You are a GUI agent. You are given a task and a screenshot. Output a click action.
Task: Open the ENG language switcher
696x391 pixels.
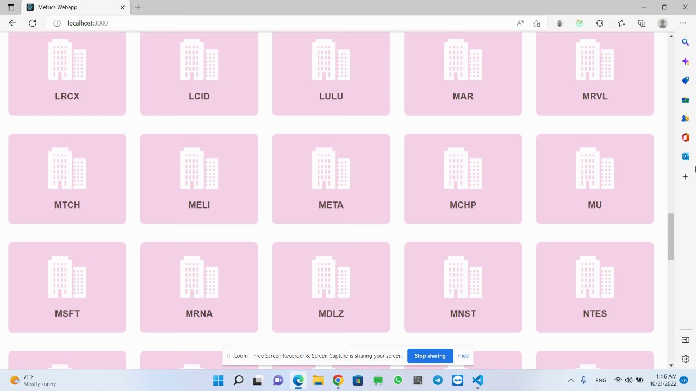601,380
